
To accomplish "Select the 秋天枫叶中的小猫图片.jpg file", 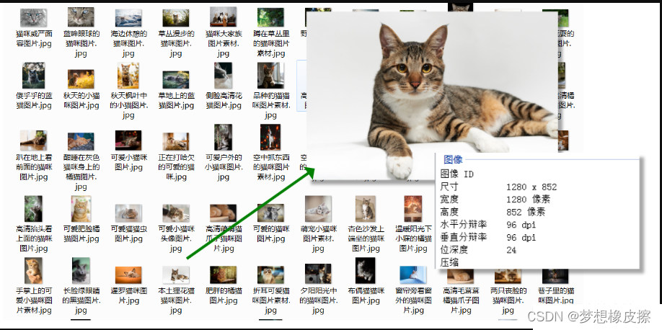I will 128,92.
